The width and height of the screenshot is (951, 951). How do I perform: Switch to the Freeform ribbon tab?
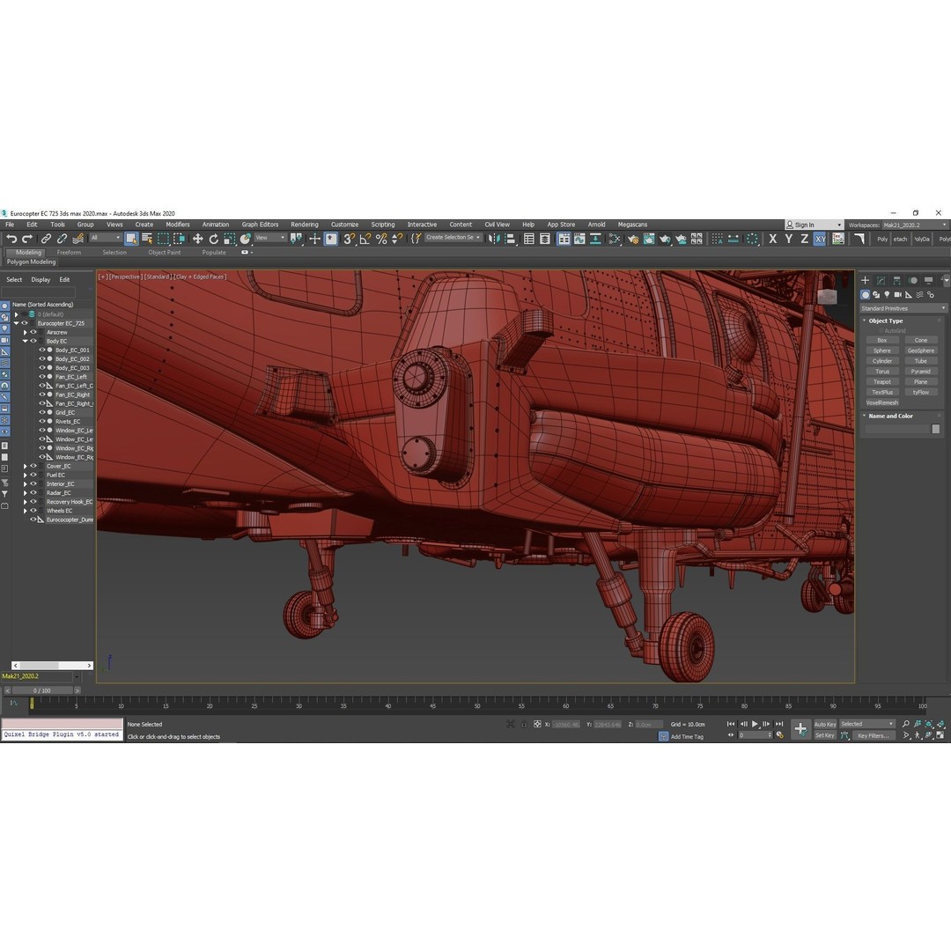[x=69, y=253]
